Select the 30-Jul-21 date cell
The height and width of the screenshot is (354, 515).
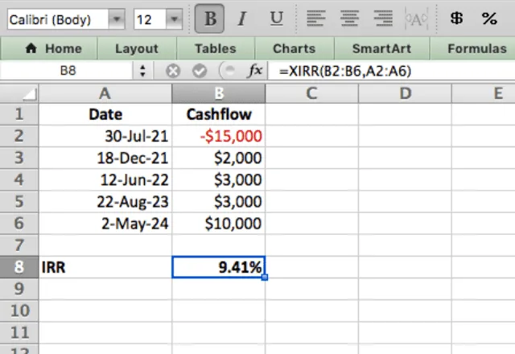[x=105, y=136]
